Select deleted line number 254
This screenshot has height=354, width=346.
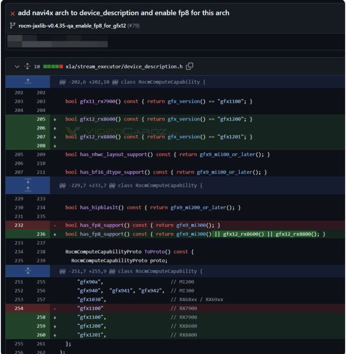click(19, 308)
